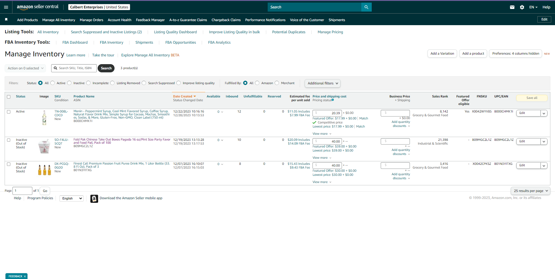Select the Active status filter
The image size is (555, 279).
(x=53, y=83)
